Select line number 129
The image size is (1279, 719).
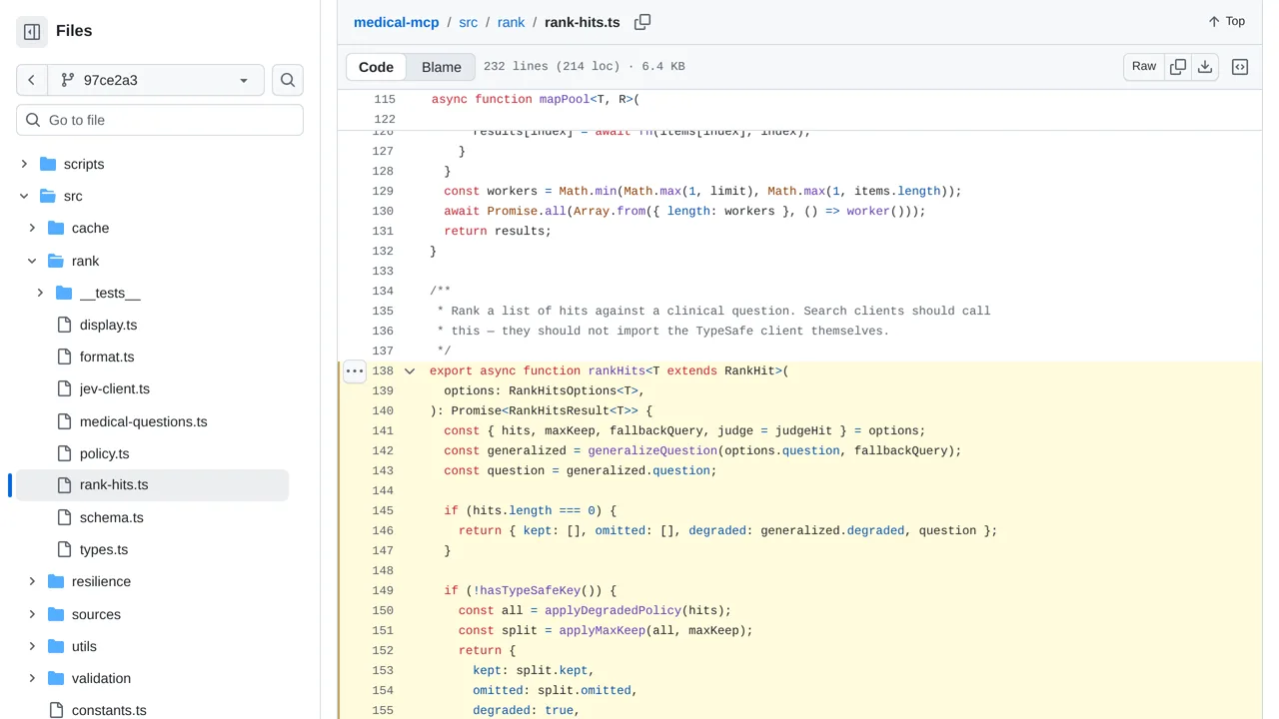coord(383,191)
